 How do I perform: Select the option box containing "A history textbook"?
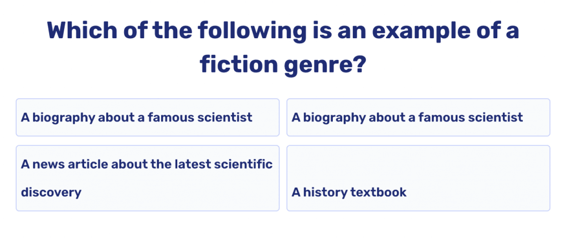(x=418, y=178)
